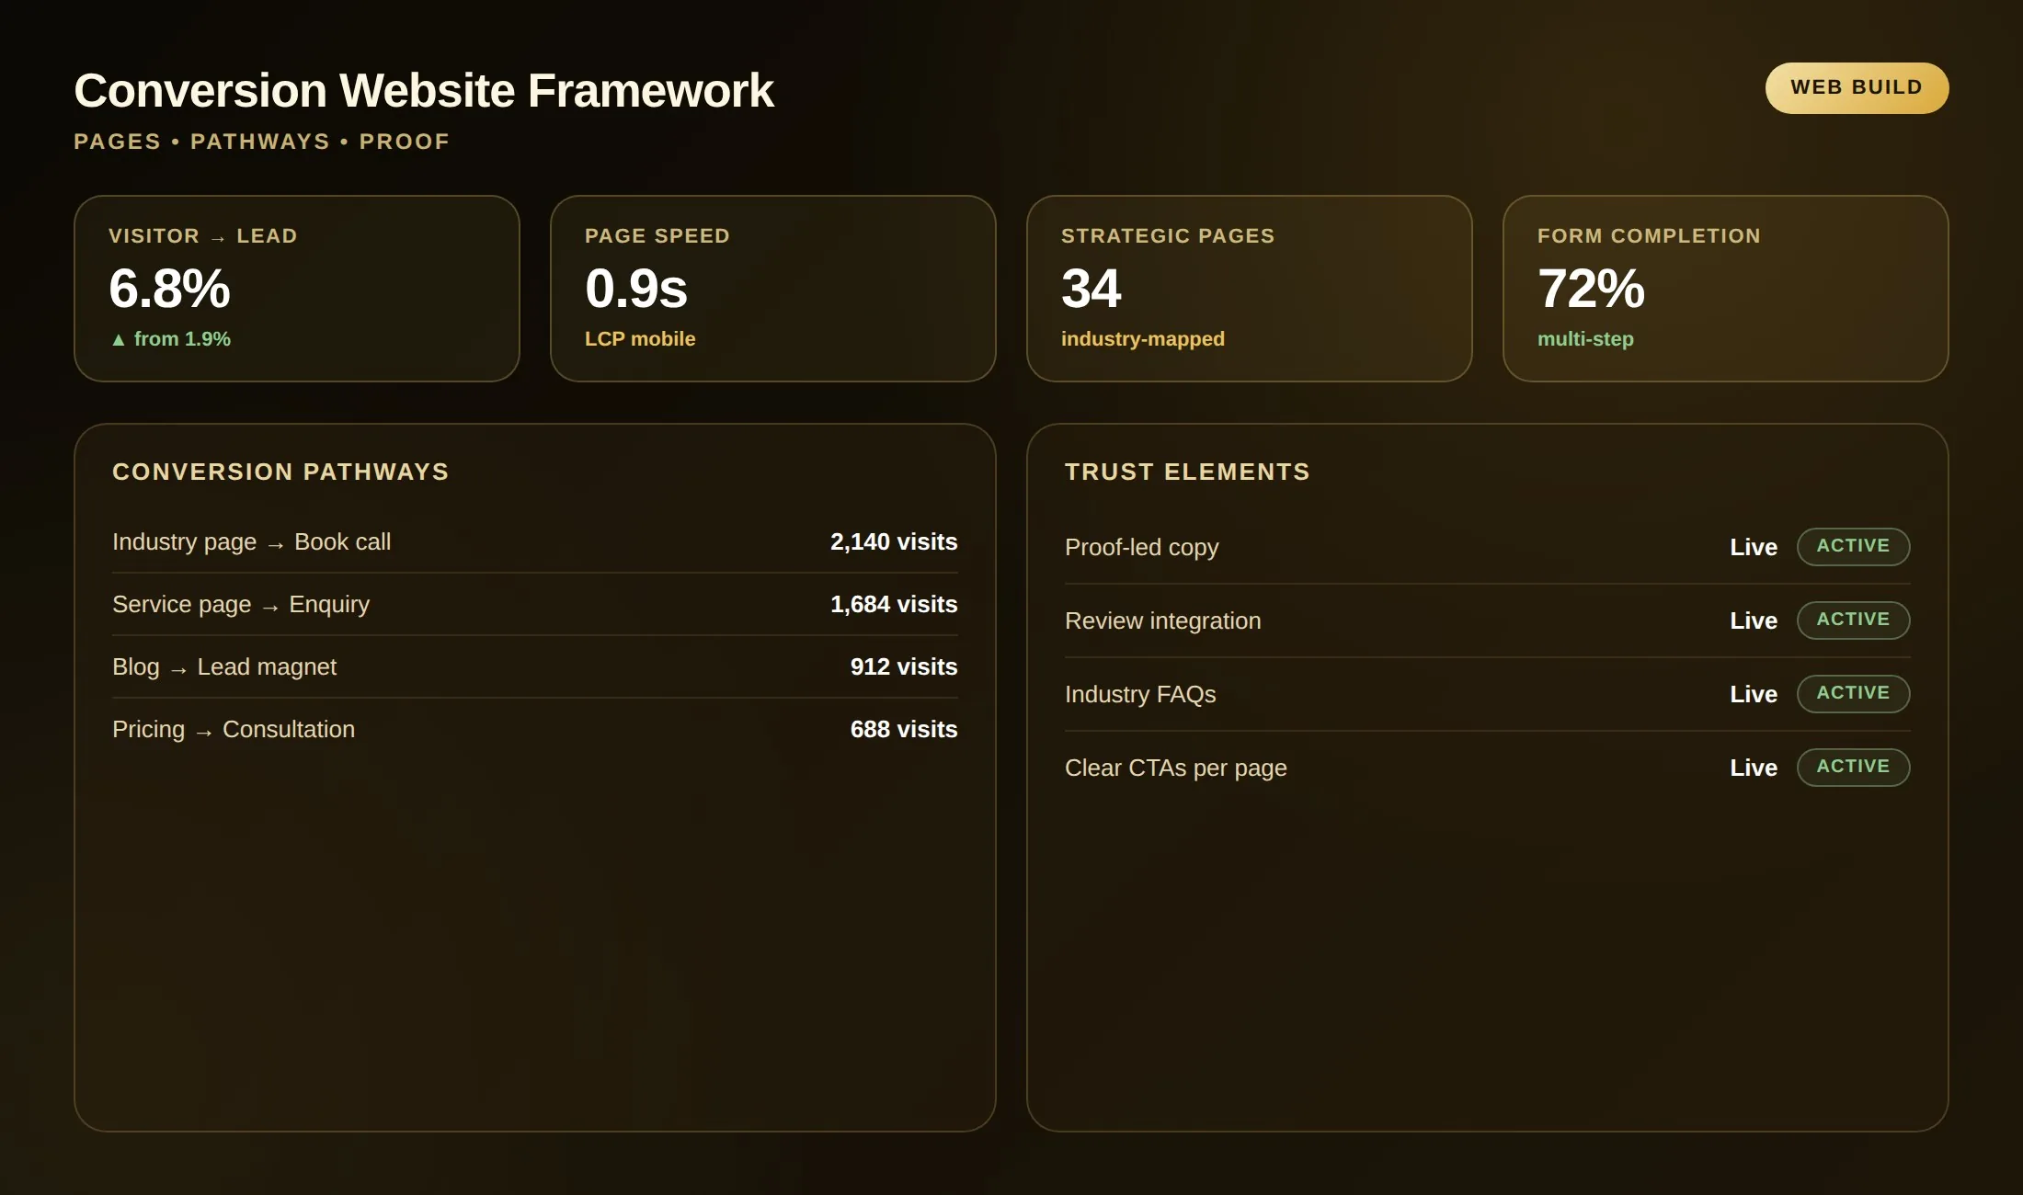Viewport: 2023px width, 1195px height.
Task: Open the Visitor to Lead stat card
Action: click(297, 289)
